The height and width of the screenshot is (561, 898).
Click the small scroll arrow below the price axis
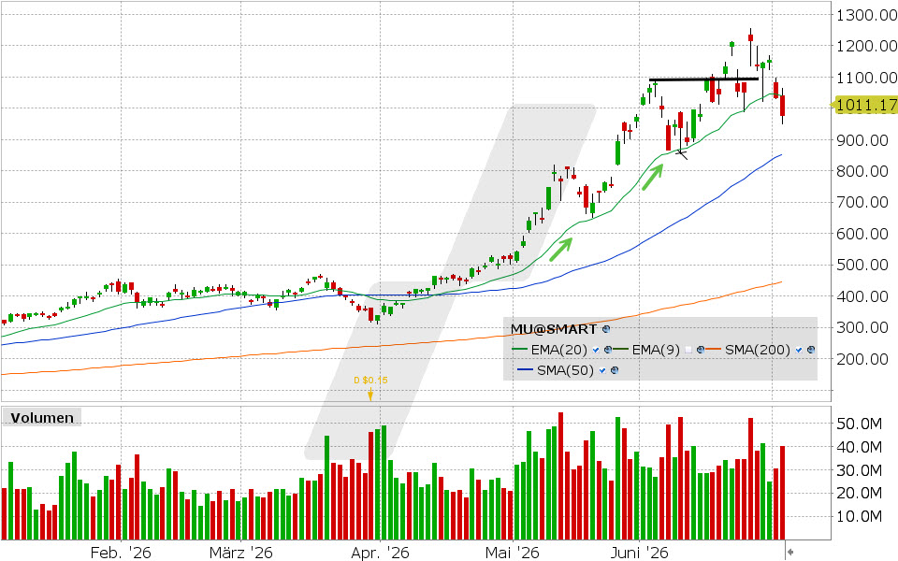tap(789, 552)
